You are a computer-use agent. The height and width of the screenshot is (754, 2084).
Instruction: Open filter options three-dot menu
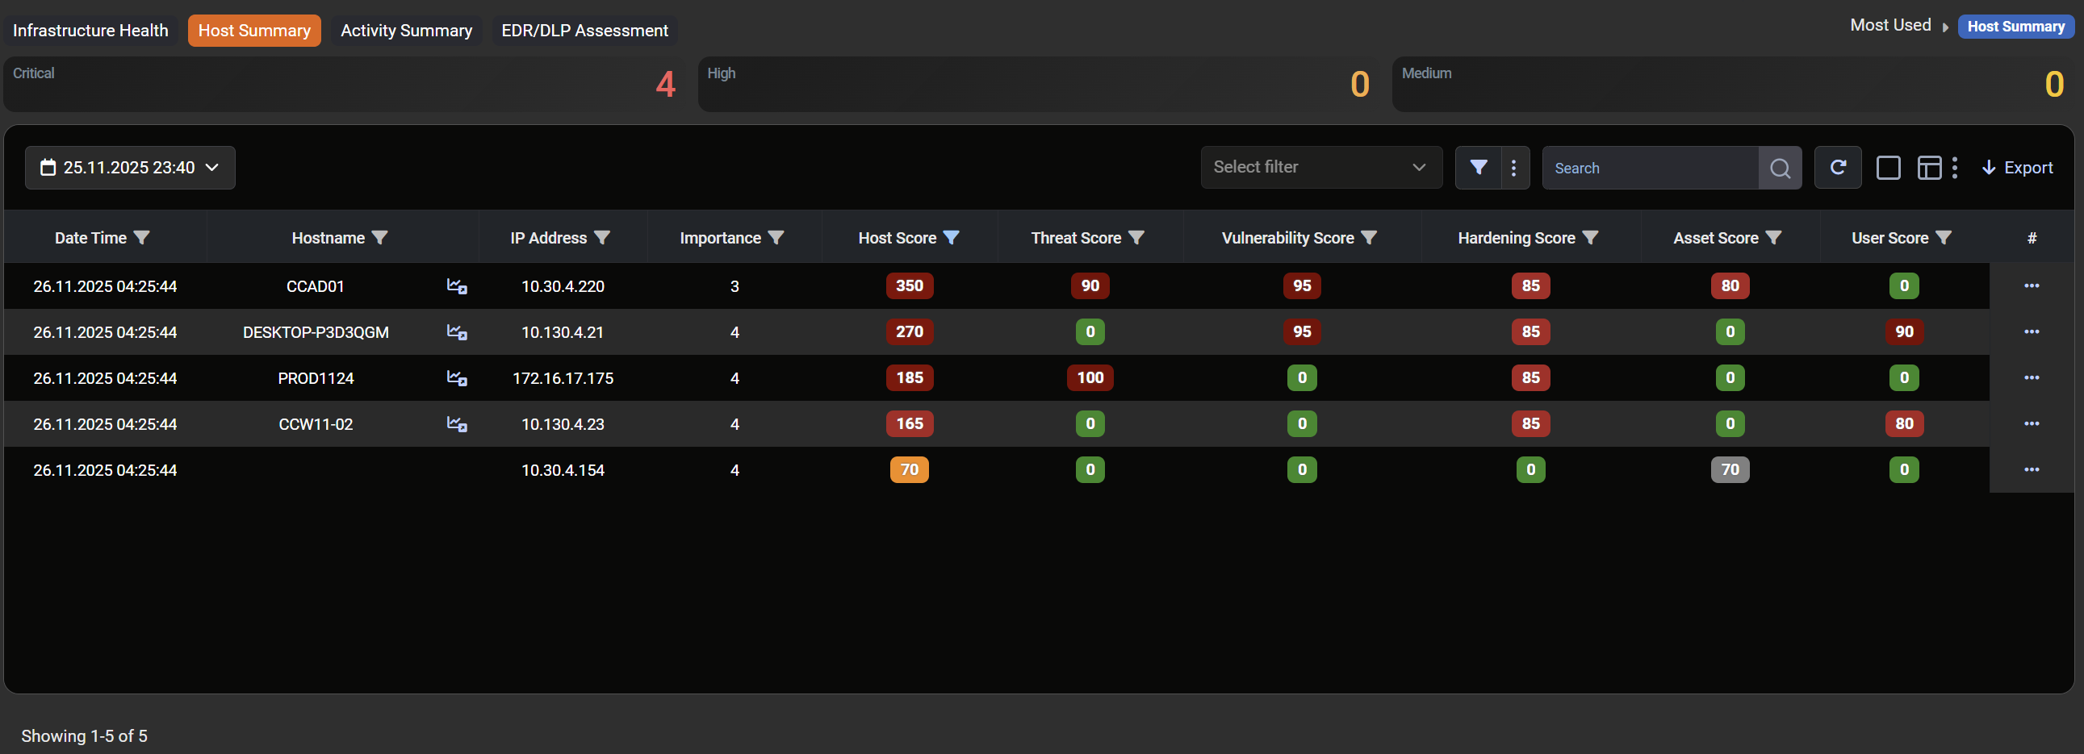pos(1513,167)
